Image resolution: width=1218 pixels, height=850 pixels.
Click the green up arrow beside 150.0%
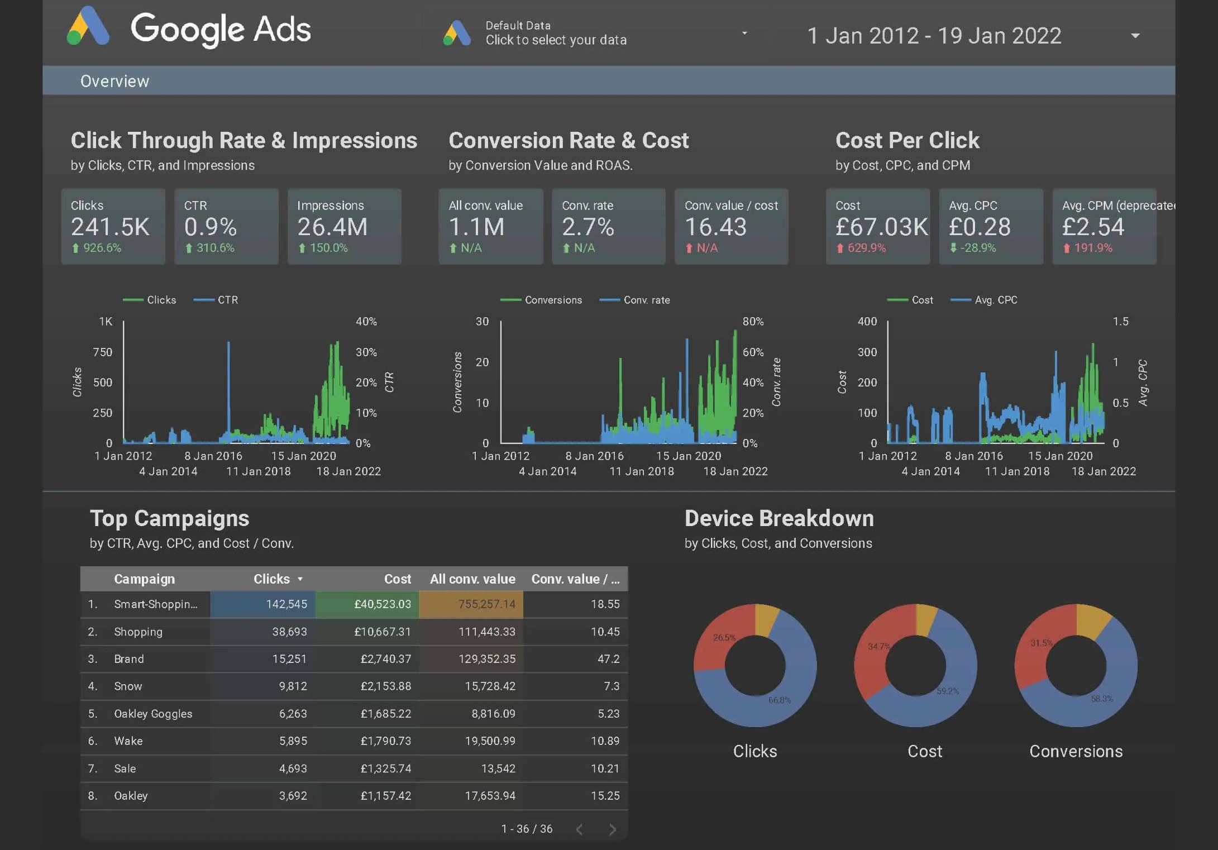click(302, 248)
